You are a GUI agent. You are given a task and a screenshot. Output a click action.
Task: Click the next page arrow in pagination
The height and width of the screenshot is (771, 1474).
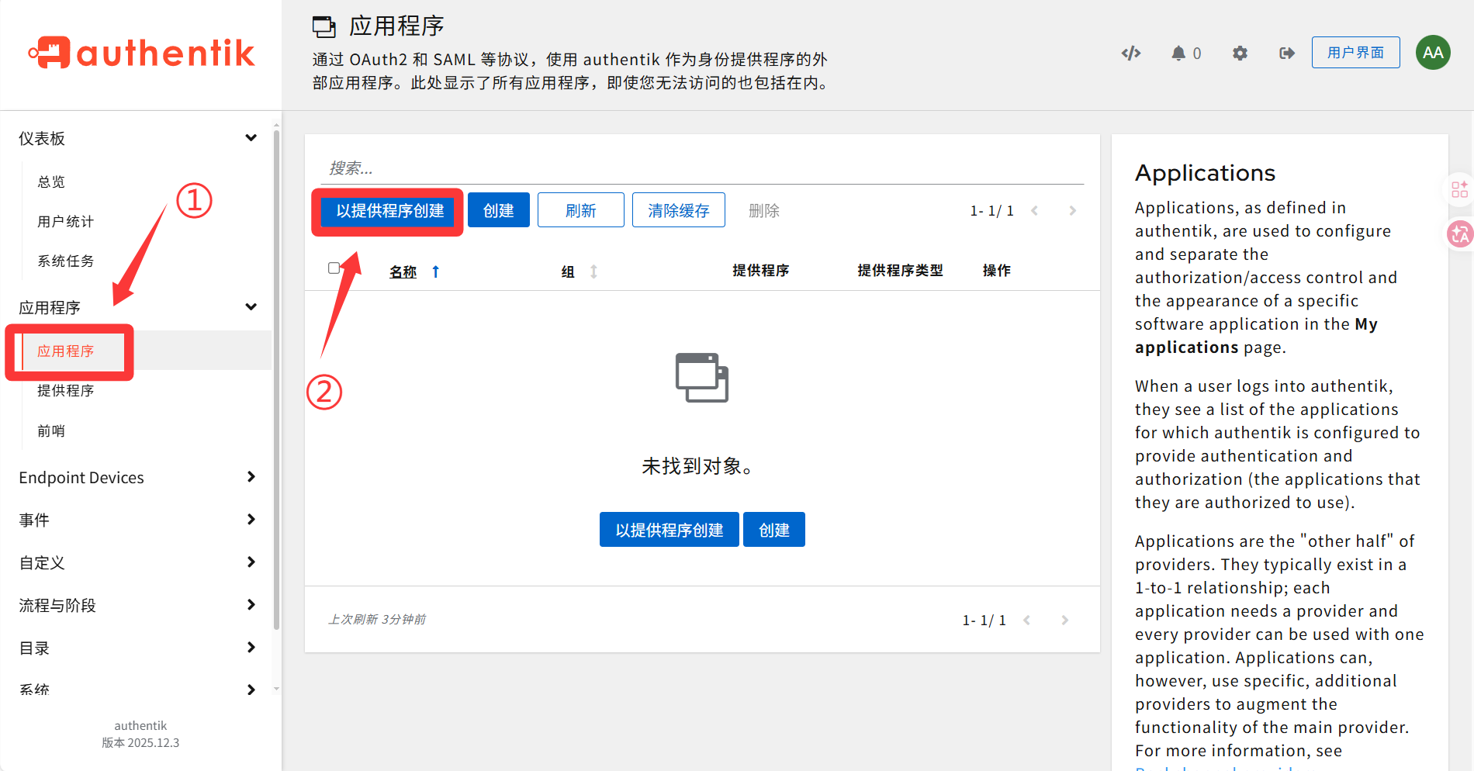1073,209
